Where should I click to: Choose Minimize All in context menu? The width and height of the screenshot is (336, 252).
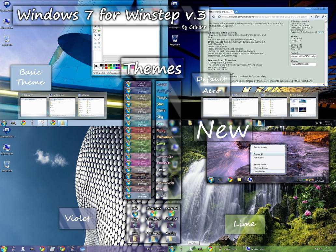click(x=268, y=158)
